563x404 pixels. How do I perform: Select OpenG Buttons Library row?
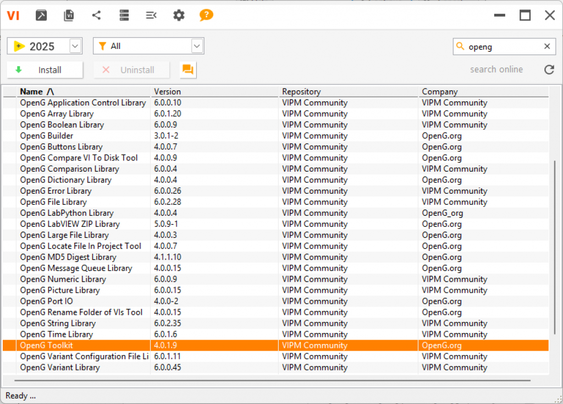coord(276,147)
